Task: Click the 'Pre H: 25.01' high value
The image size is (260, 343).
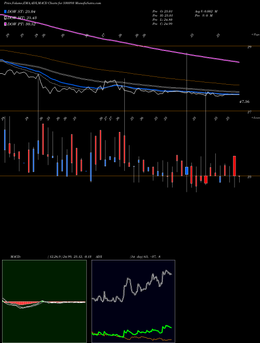Action: pos(163,16)
